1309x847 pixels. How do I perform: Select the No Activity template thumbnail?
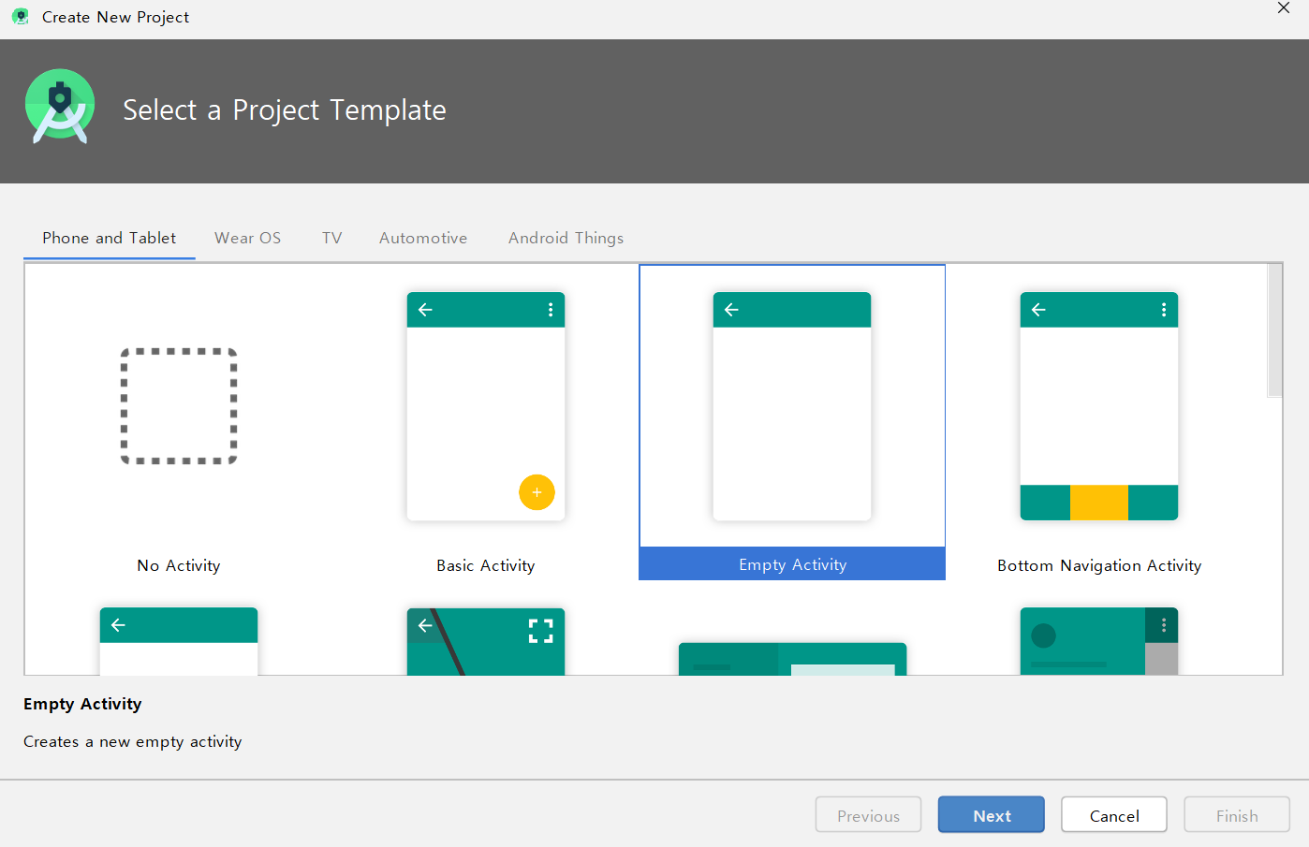tap(179, 406)
